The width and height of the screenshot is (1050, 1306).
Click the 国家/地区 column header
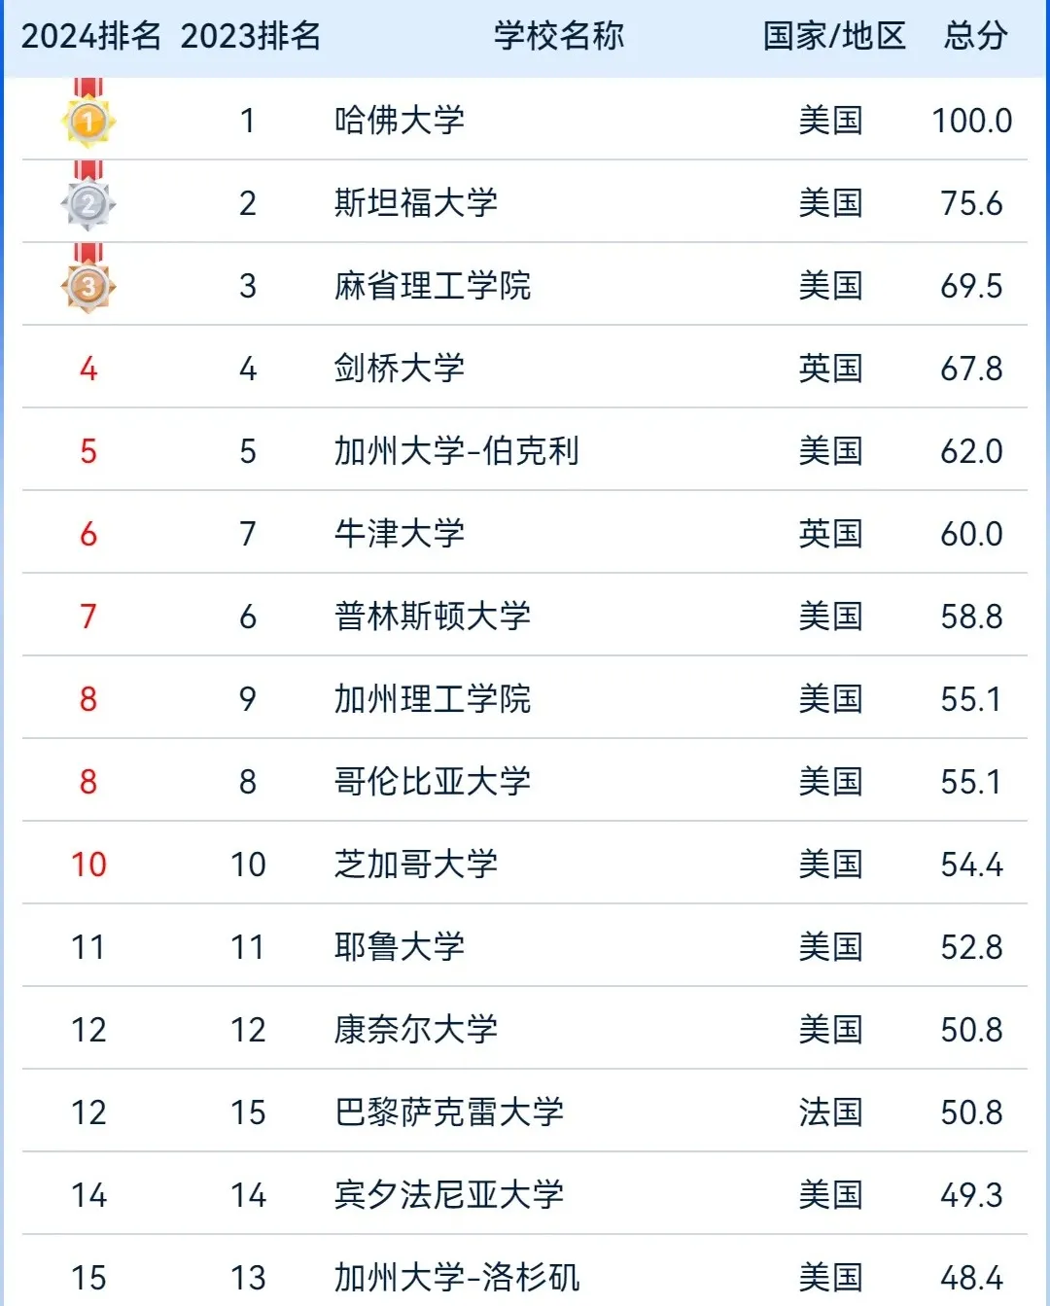(x=834, y=36)
